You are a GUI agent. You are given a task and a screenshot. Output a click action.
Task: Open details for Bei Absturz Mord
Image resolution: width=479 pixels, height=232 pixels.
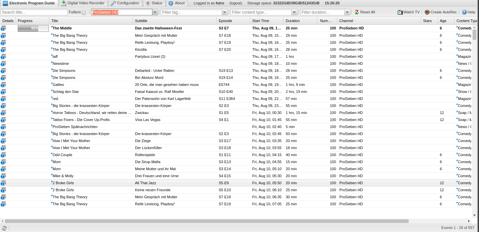coord(3,78)
